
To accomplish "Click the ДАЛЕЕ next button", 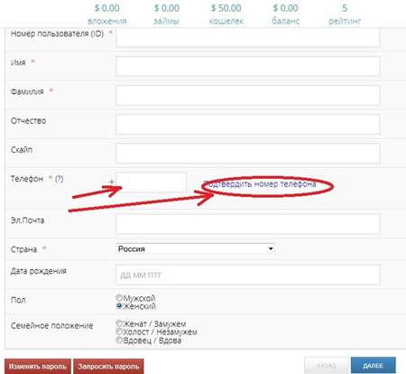I will (373, 366).
